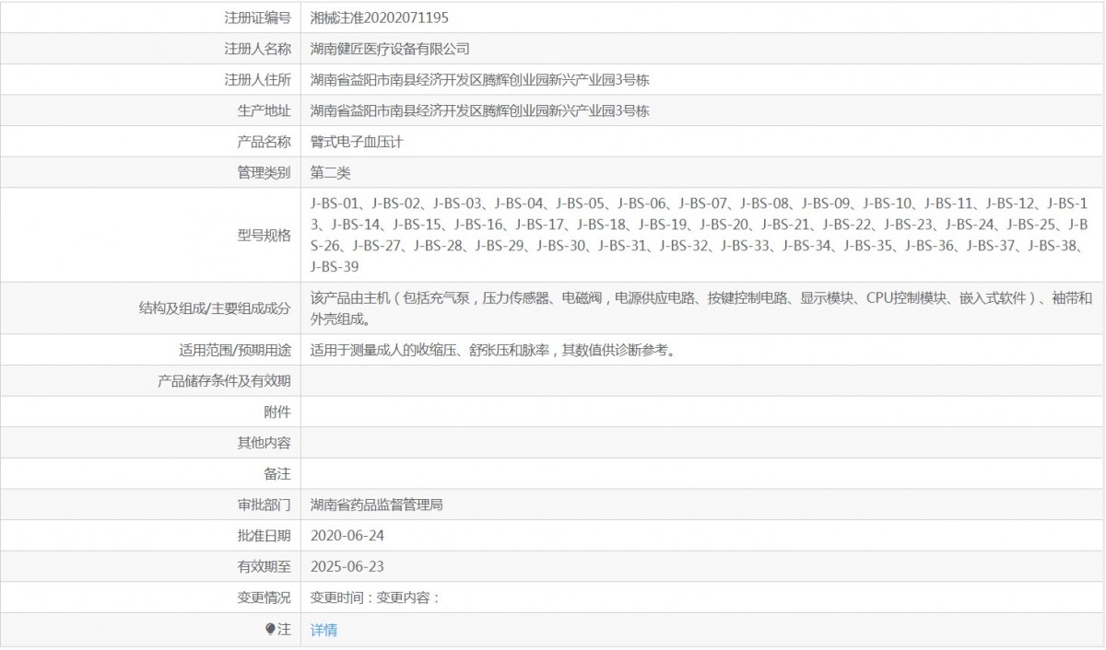Click the 附件 label

[x=276, y=412]
